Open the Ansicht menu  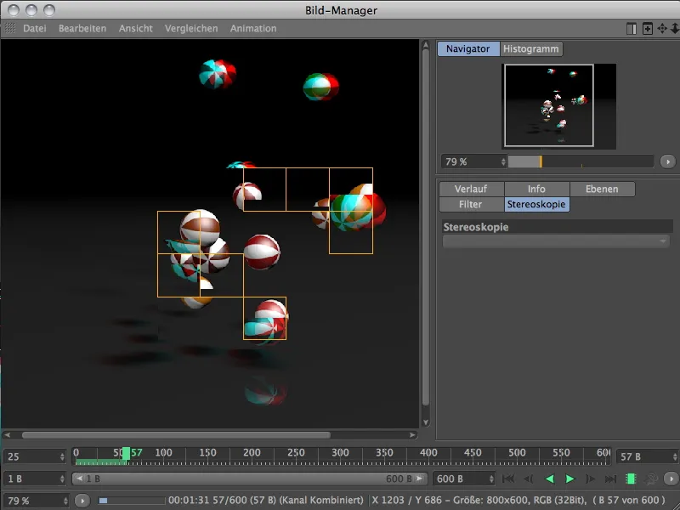coord(136,29)
